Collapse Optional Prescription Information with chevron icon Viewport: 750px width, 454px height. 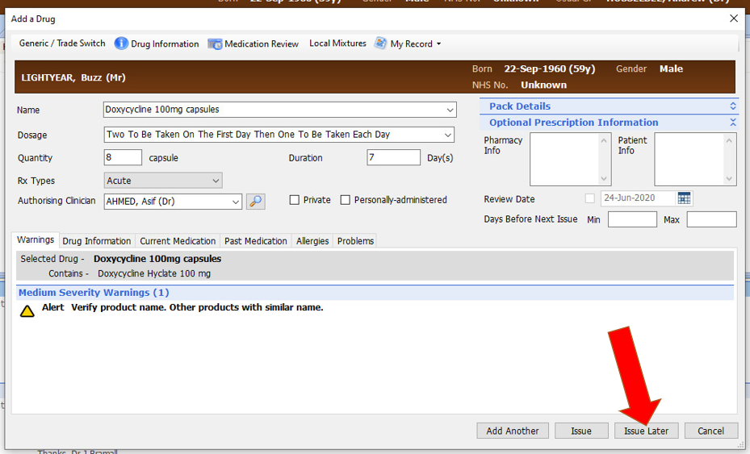(x=732, y=123)
